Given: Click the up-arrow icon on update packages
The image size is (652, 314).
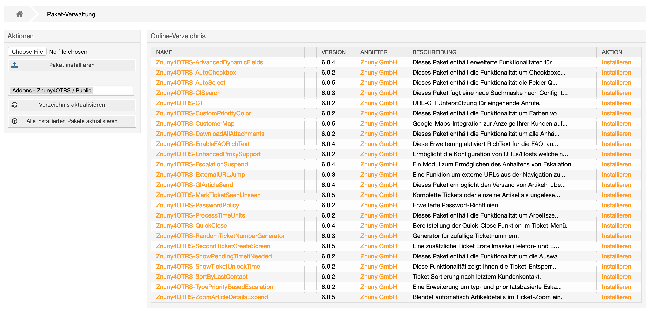Looking at the screenshot, I should tap(15, 121).
